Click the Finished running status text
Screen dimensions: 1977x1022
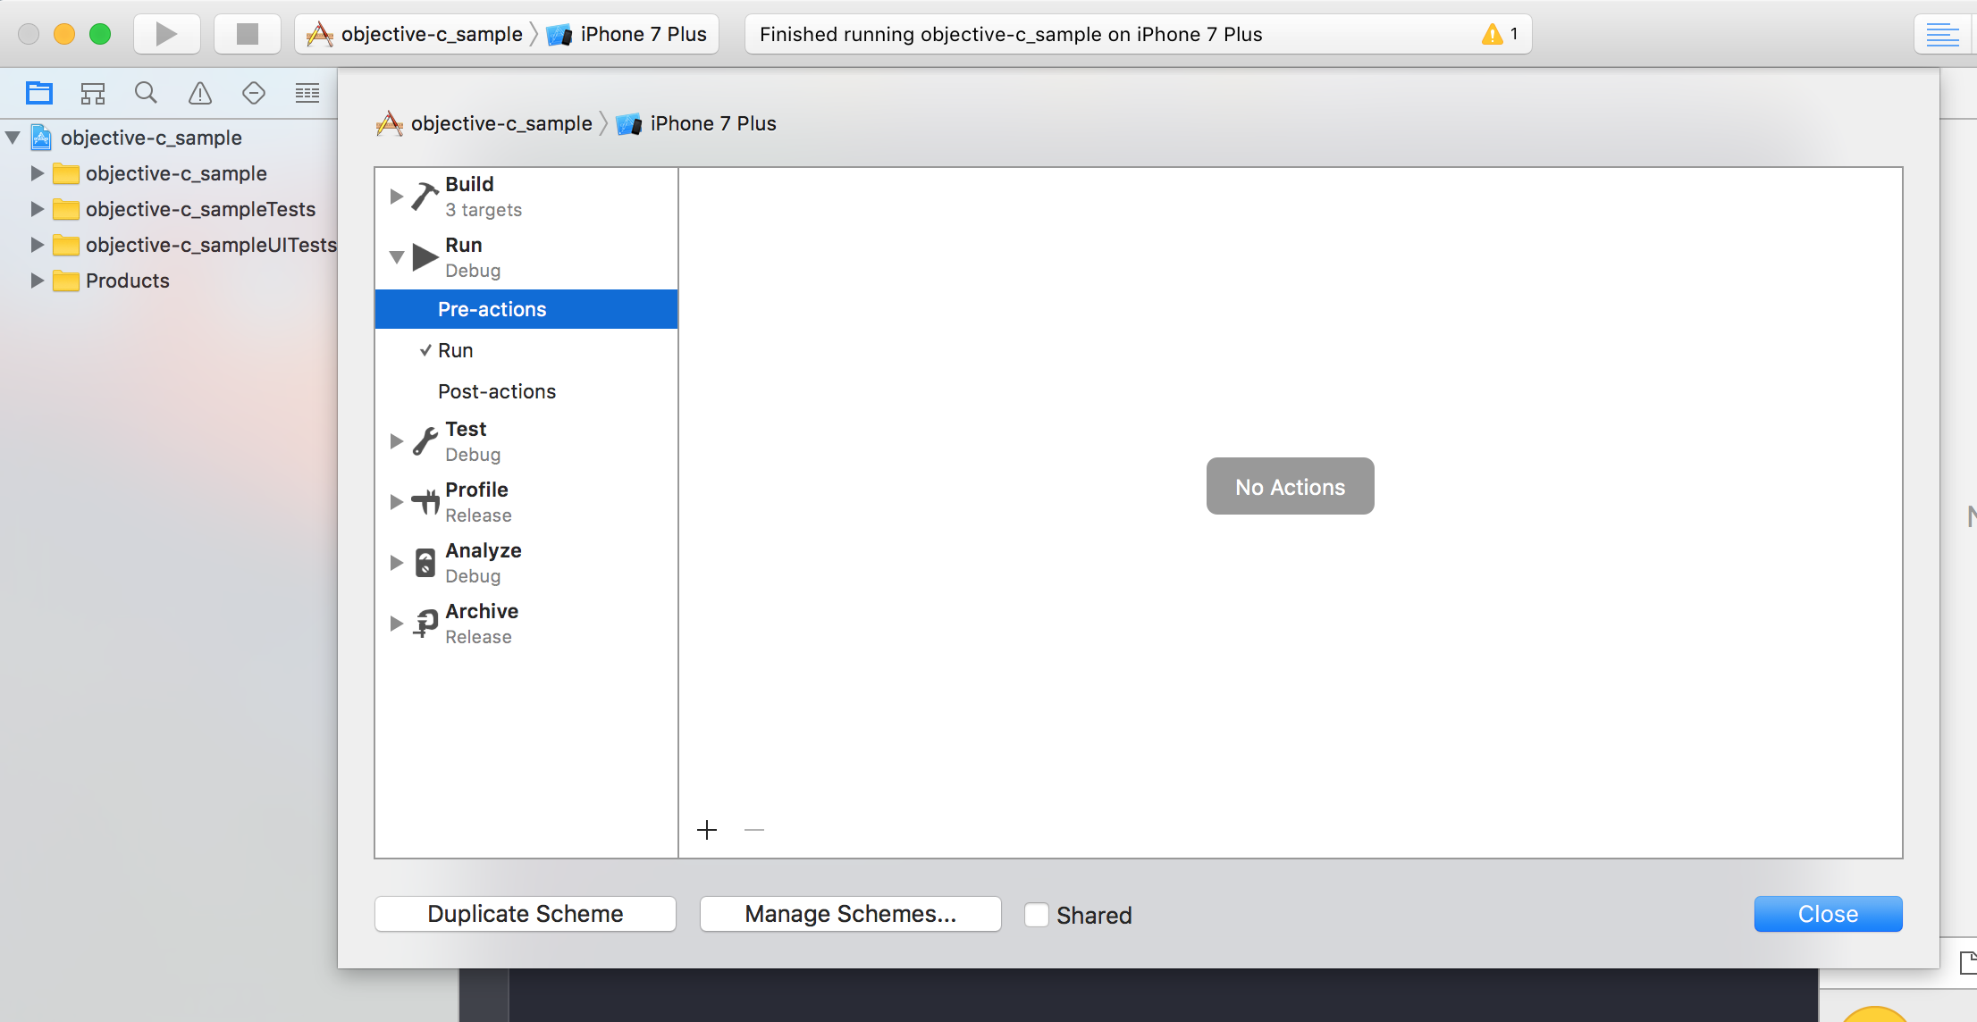1011,34
